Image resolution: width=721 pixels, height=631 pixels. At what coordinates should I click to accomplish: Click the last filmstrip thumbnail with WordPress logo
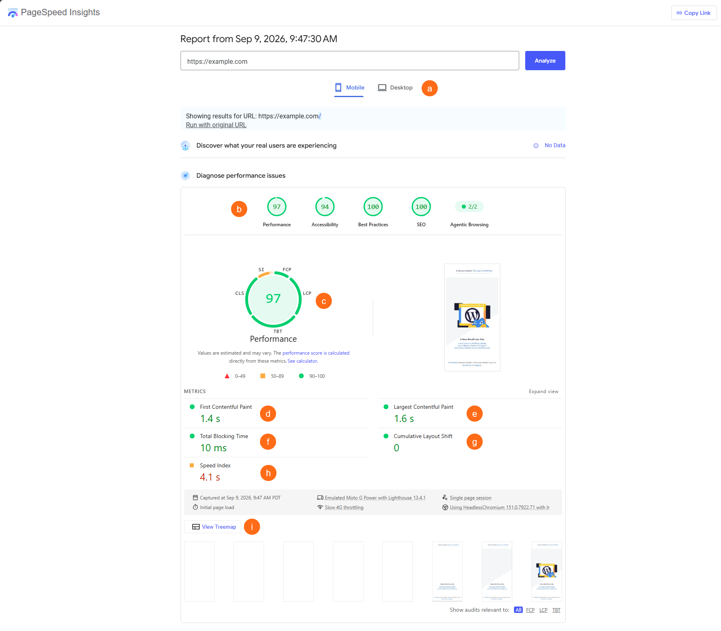(546, 572)
